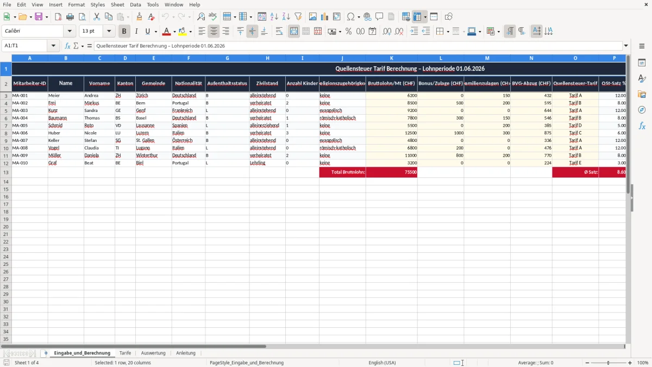Click the Insert Image icon
652x367 pixels.
tap(312, 17)
